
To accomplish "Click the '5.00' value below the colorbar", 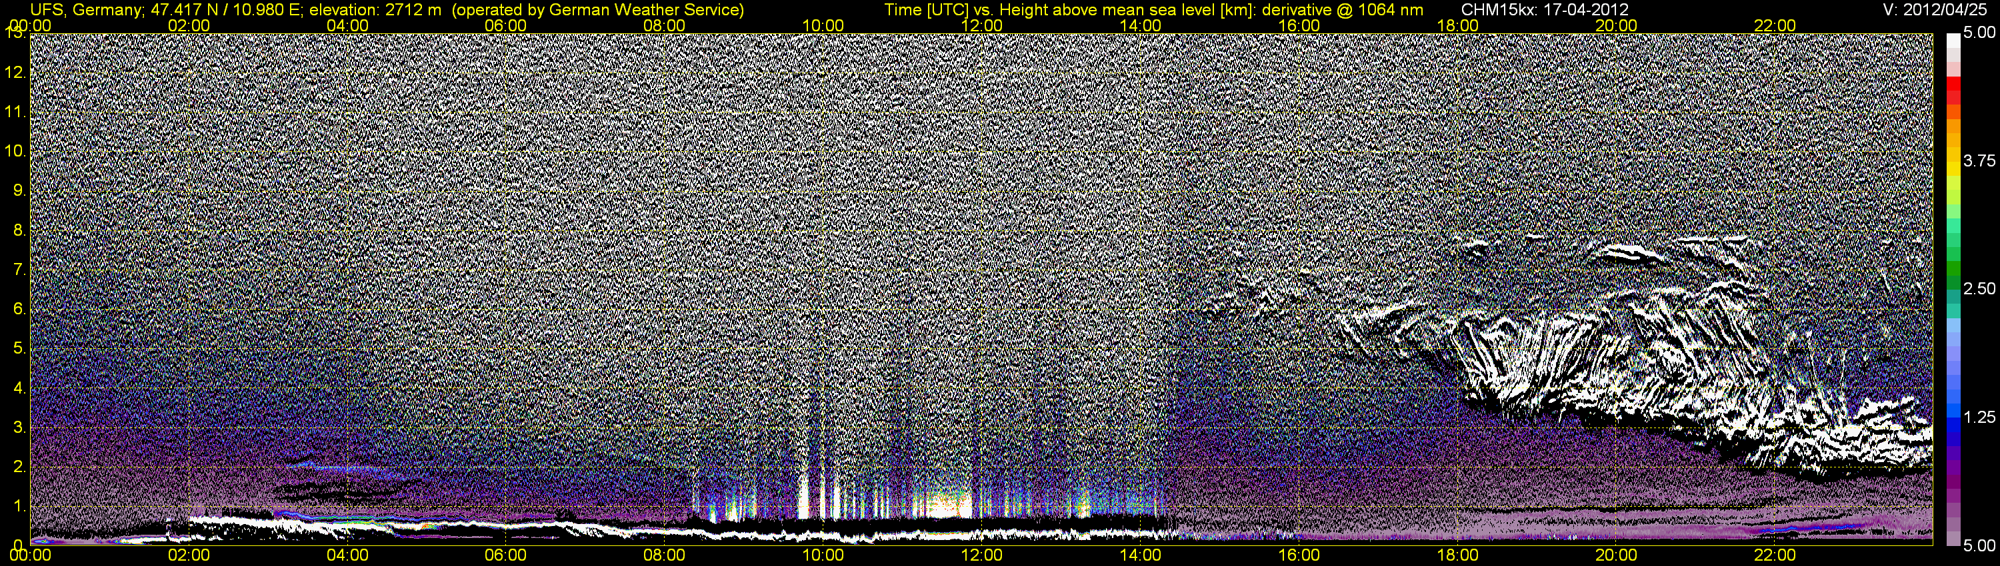I will pyautogui.click(x=1980, y=545).
